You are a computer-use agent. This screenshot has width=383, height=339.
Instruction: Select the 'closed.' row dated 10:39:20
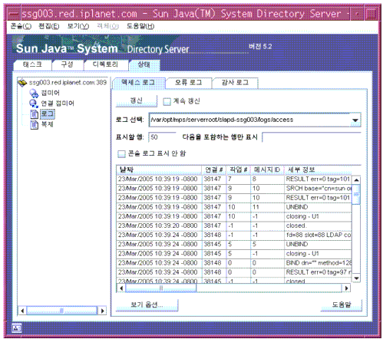tap(234, 226)
